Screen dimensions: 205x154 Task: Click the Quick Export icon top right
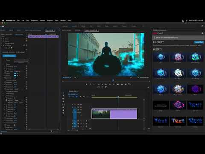pyautogui.click(x=202, y=26)
